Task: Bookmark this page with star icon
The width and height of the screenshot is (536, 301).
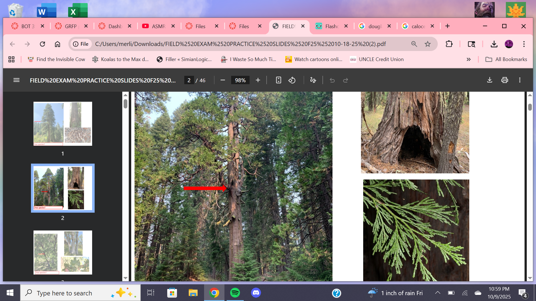Action: 427,44
